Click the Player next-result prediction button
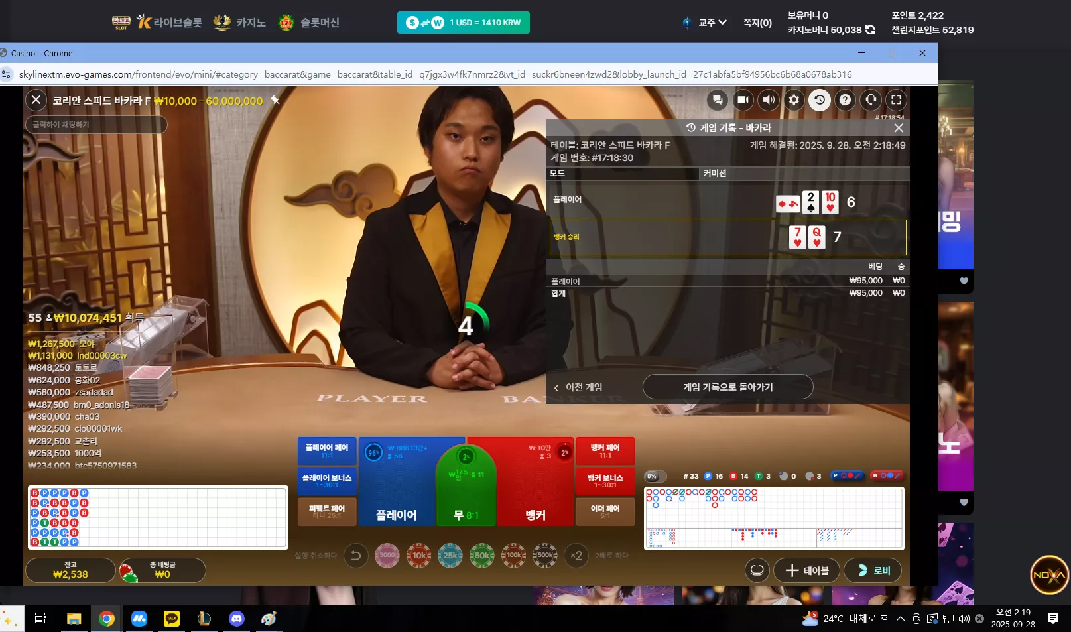The width and height of the screenshot is (1071, 632). click(x=848, y=475)
